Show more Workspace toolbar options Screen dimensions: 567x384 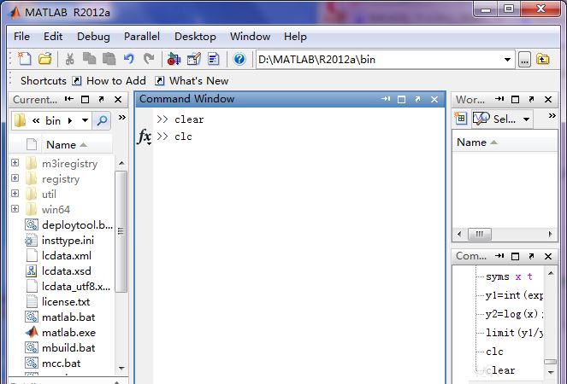pos(552,116)
